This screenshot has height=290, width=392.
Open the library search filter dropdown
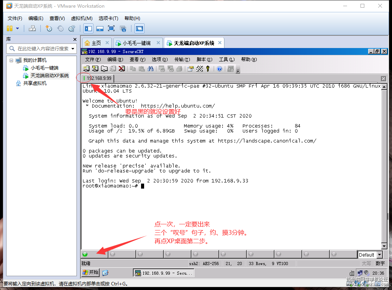tap(73, 49)
